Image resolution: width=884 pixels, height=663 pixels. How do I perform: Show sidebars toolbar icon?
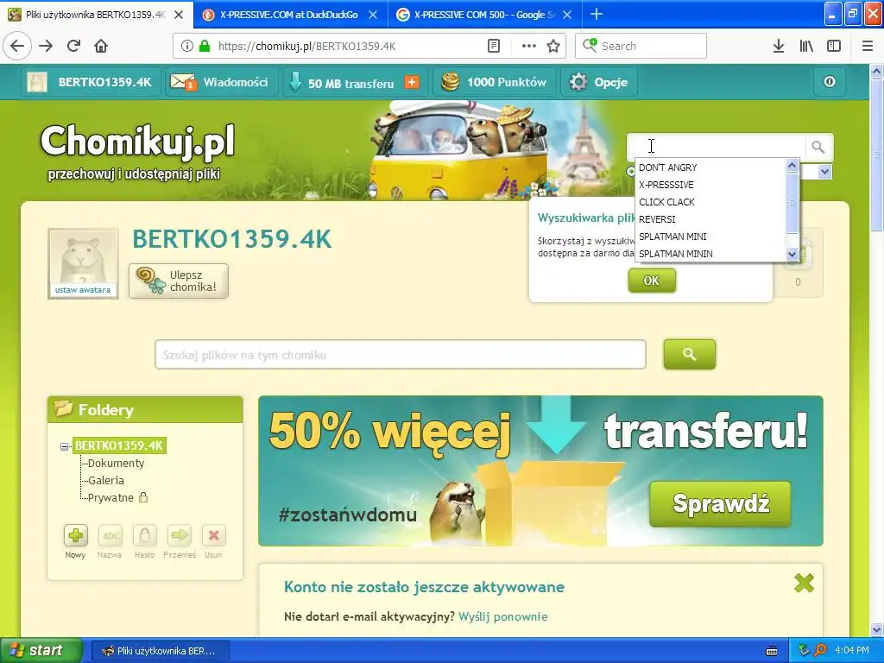pyautogui.click(x=834, y=47)
